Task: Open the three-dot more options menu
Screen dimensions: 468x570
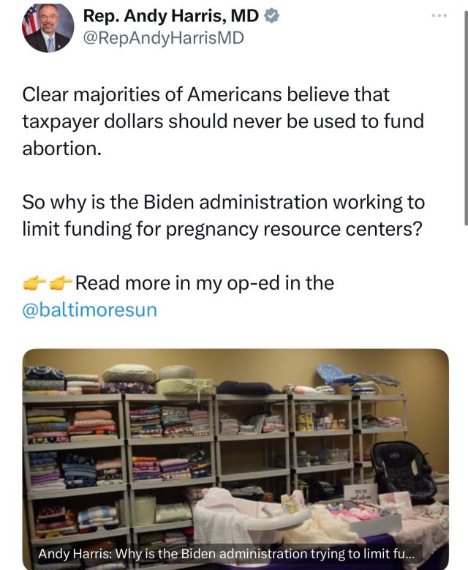Action: [x=439, y=15]
